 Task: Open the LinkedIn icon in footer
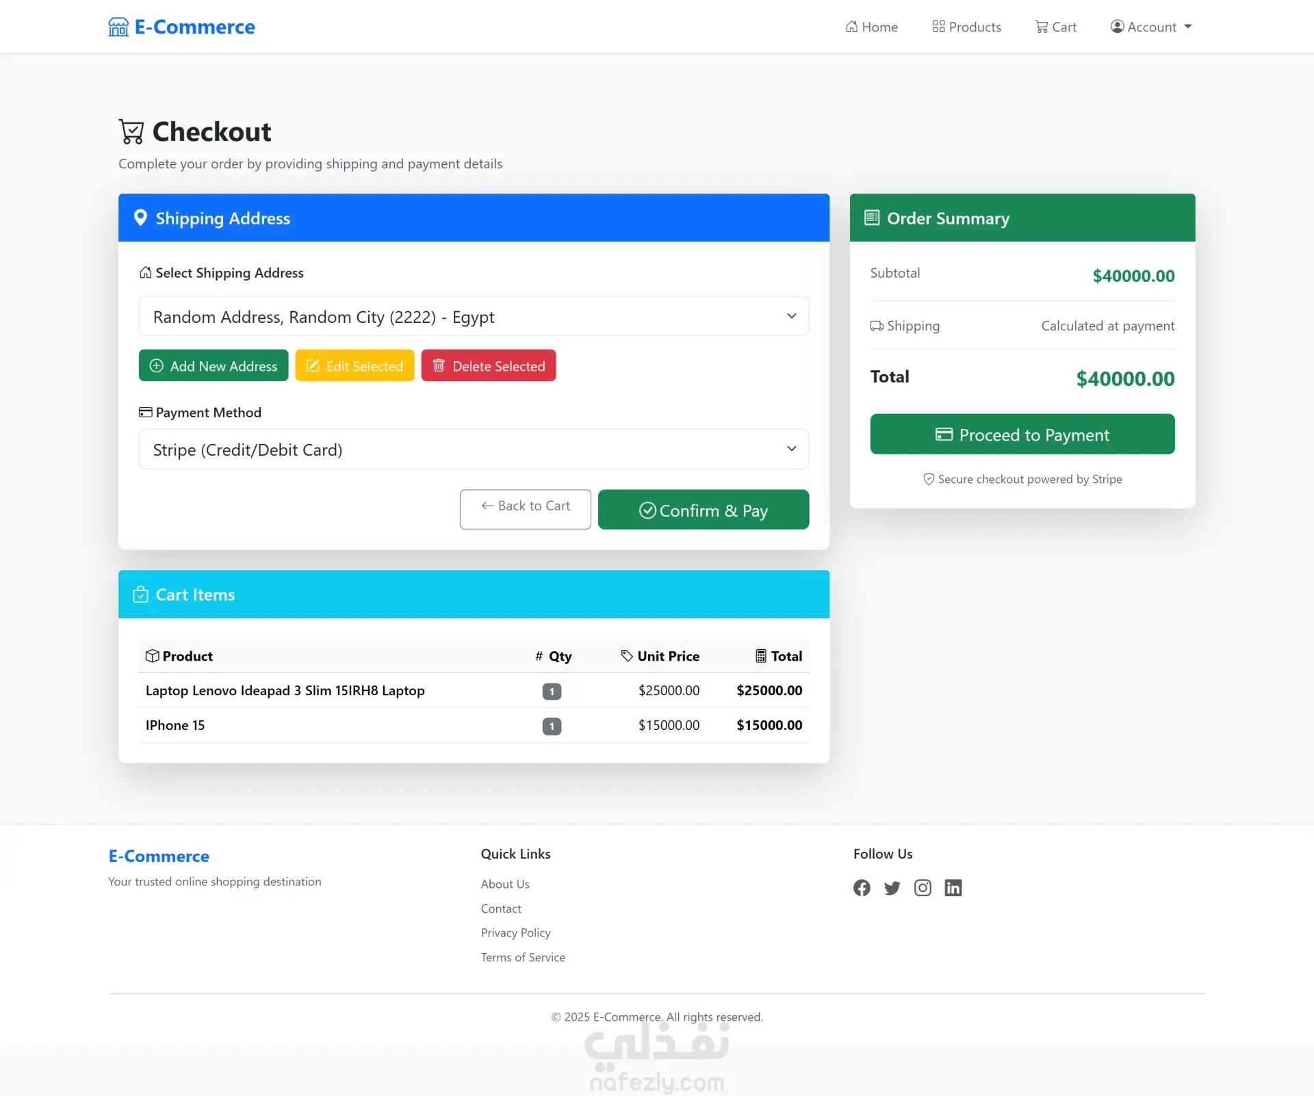pyautogui.click(x=953, y=888)
